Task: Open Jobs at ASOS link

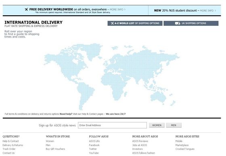Action: (140, 145)
